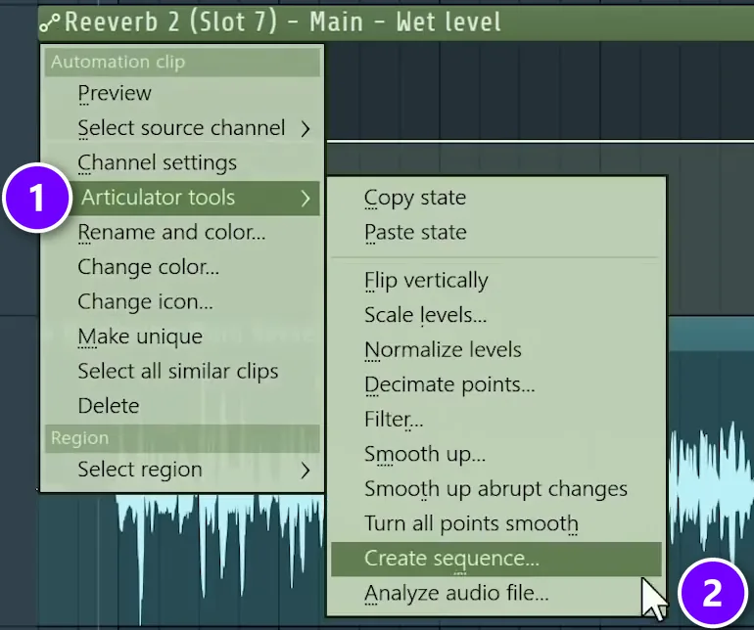This screenshot has width=754, height=630.
Task: Open the Select region submenu
Action: [182, 470]
